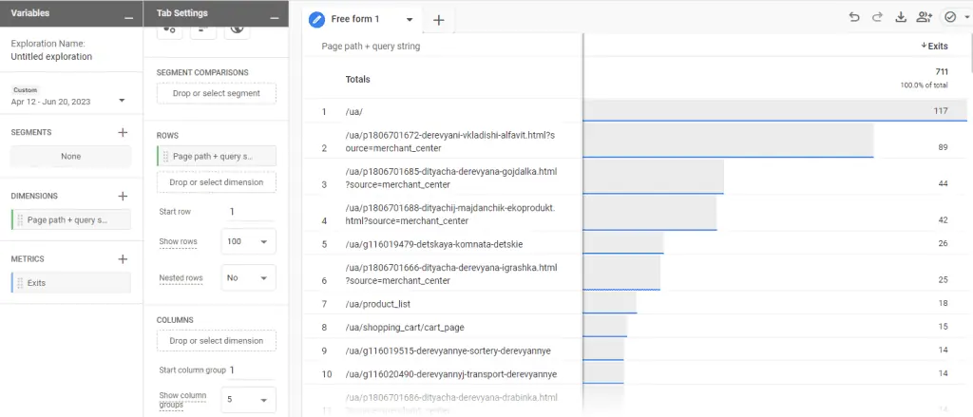Open dropdown arrow beside data quality icon
This screenshot has height=417, width=973.
tap(966, 19)
